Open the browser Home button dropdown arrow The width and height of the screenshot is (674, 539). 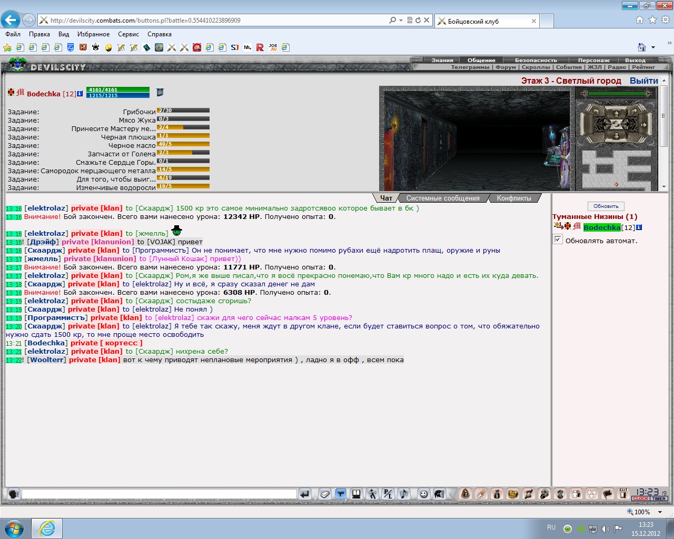point(653,47)
